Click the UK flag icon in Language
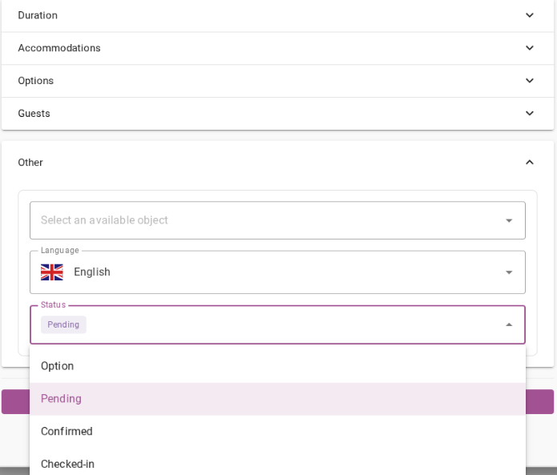Screen dimensions: 557x475 [52, 272]
